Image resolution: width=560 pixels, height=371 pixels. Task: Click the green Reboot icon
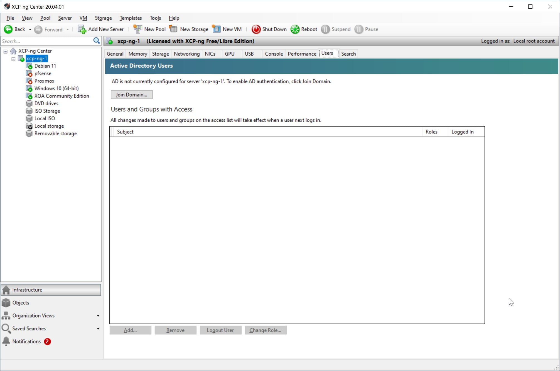click(x=295, y=29)
